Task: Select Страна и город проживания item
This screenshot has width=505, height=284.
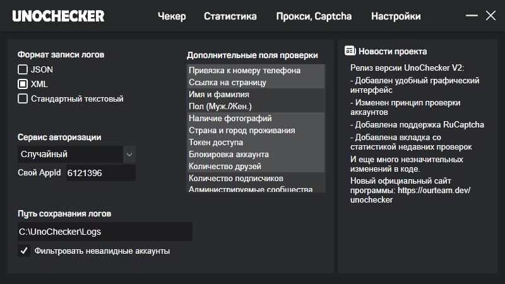Action: click(x=256, y=131)
